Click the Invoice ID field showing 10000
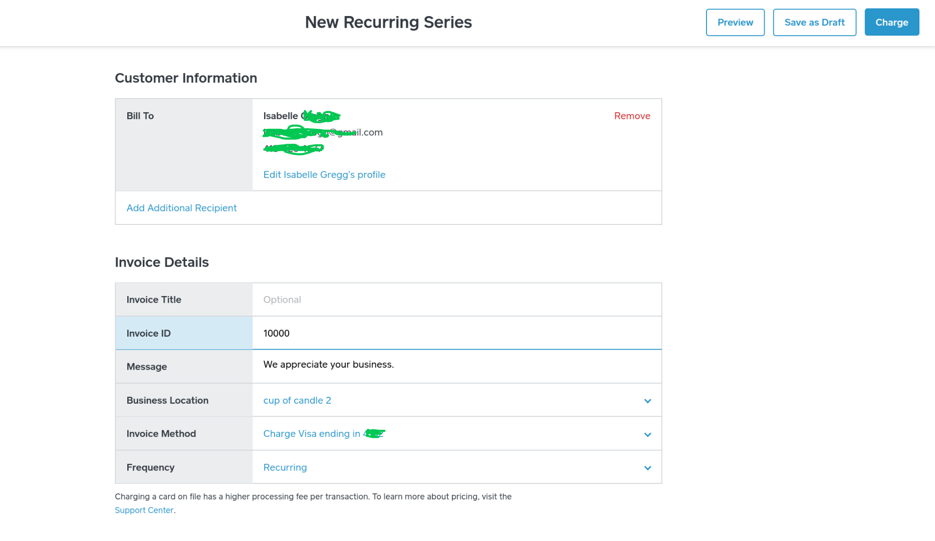Viewport: 935px width, 541px height. click(x=456, y=333)
